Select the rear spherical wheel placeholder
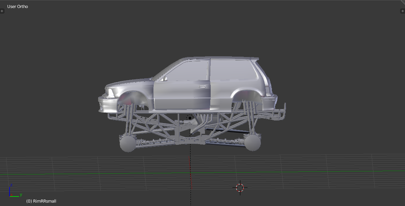Screen dimensions: 405x206 pos(253,143)
